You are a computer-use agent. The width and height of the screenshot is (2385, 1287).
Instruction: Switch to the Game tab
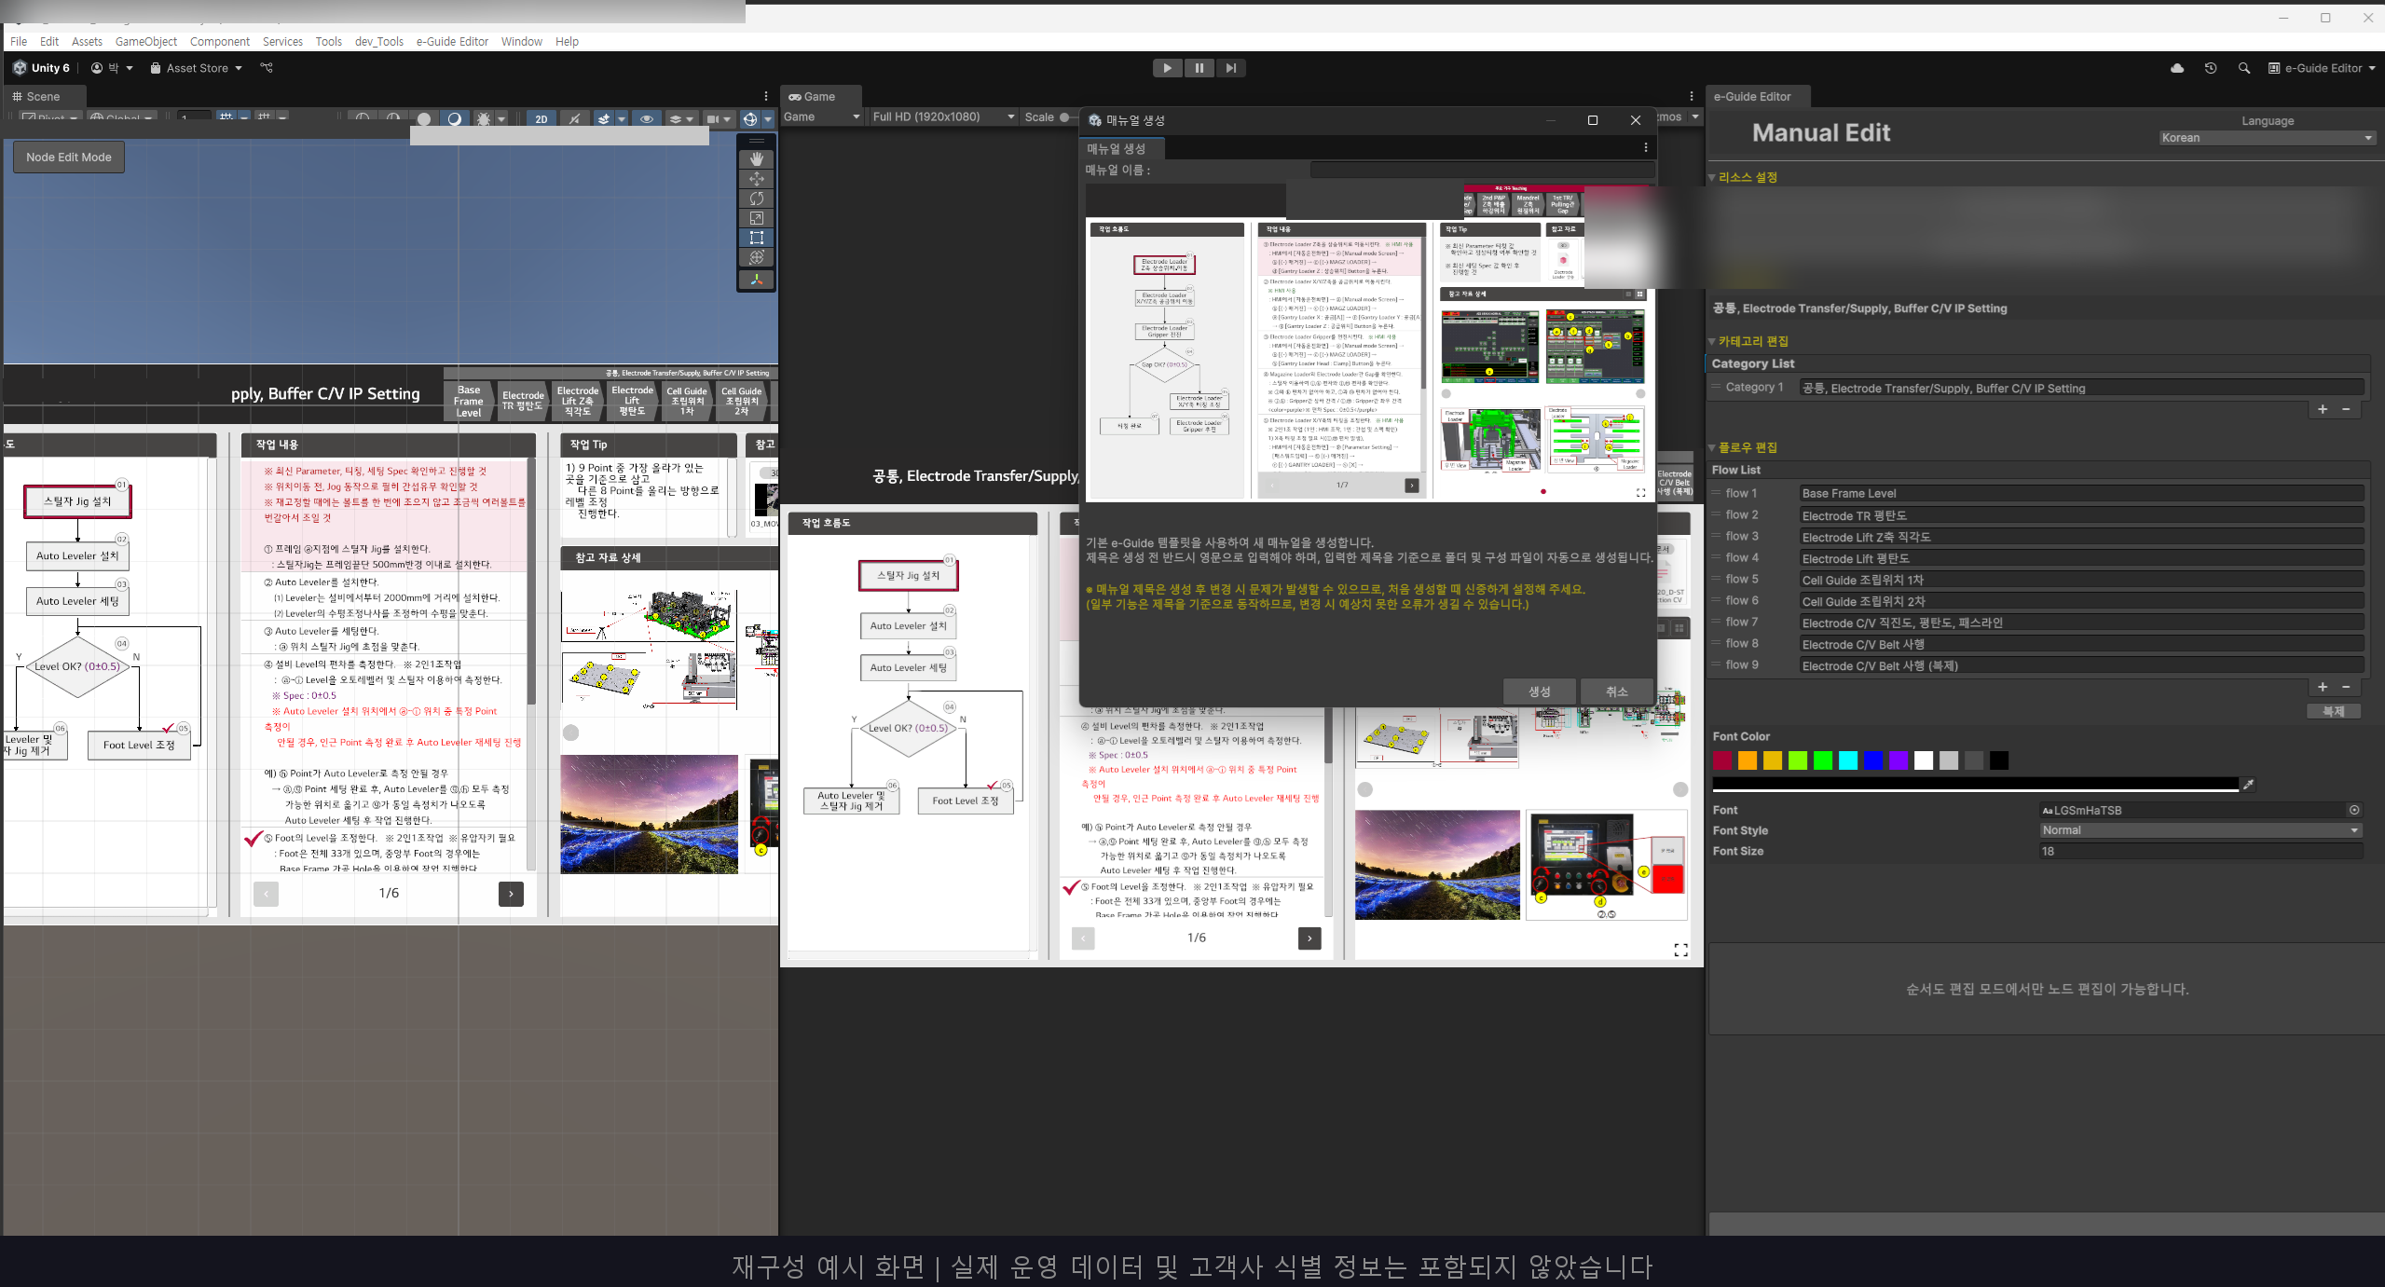point(812,97)
